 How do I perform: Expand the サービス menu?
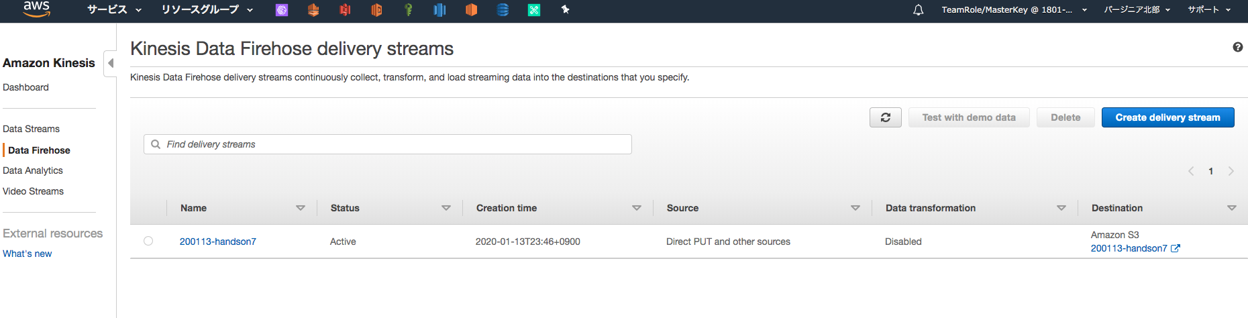[114, 9]
